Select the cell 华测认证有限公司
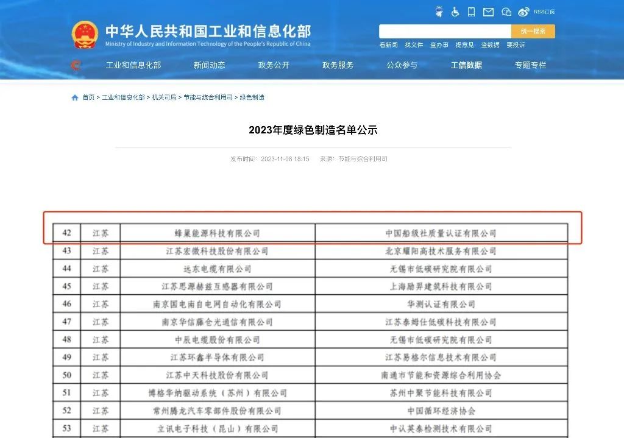This screenshot has width=624, height=438. [441, 305]
